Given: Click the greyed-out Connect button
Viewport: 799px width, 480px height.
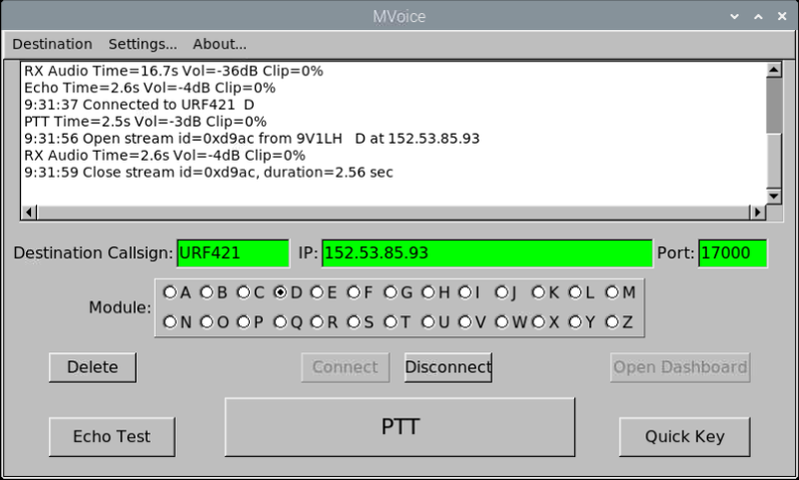Looking at the screenshot, I should tap(345, 367).
